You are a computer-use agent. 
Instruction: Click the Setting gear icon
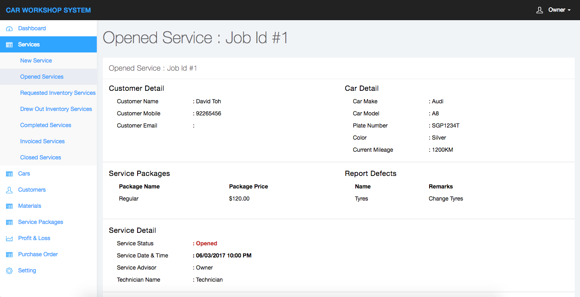click(x=9, y=271)
